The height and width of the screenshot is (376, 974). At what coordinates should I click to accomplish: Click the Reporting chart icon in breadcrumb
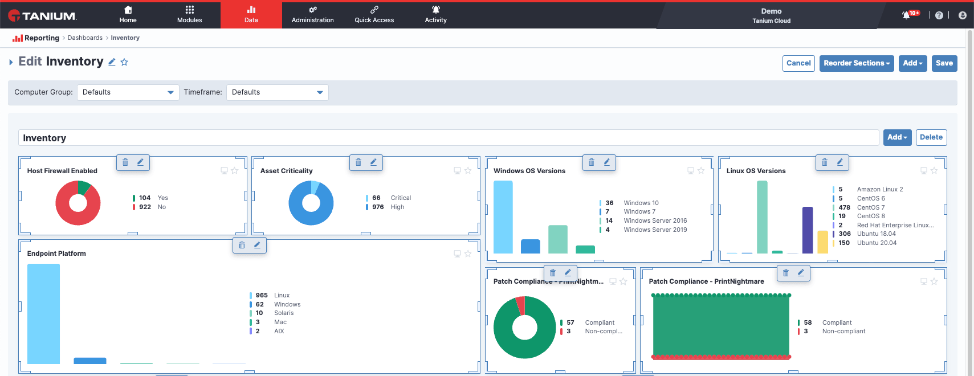18,38
